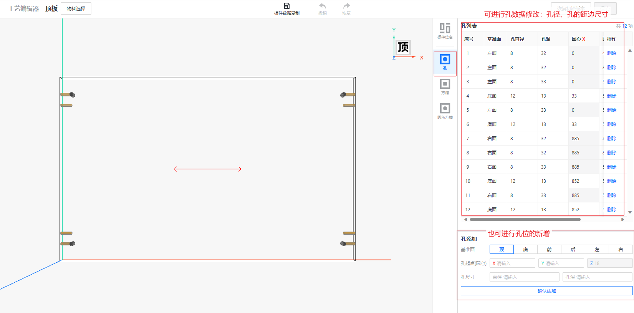Set 基准面 to 底

click(525, 250)
